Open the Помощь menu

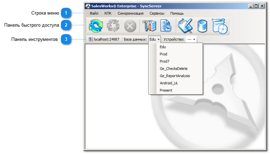coord(177,14)
